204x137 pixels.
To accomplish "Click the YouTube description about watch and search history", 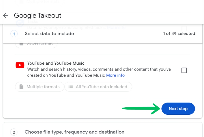I will pos(99,72).
